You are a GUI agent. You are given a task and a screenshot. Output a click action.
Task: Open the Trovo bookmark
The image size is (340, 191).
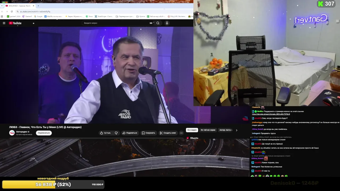tap(89, 16)
